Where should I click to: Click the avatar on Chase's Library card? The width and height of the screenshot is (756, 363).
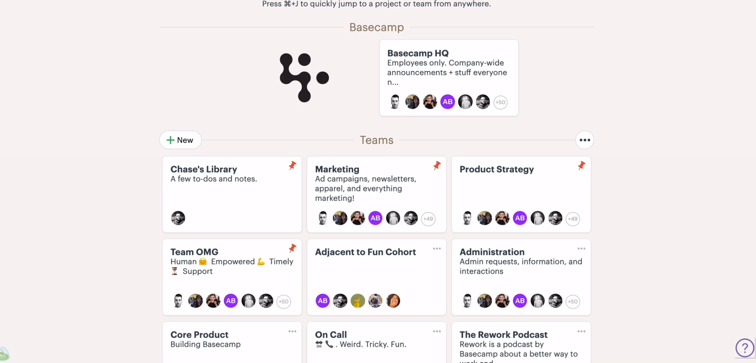[178, 218]
